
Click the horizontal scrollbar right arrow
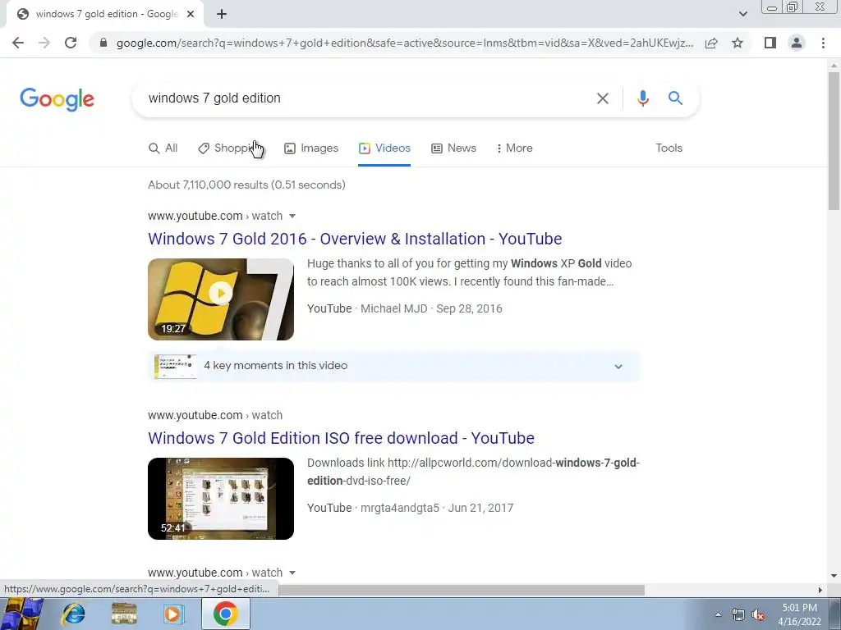[820, 591]
